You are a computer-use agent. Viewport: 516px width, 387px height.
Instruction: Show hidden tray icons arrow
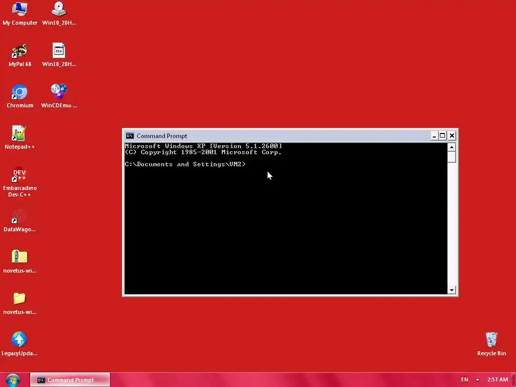[477, 380]
